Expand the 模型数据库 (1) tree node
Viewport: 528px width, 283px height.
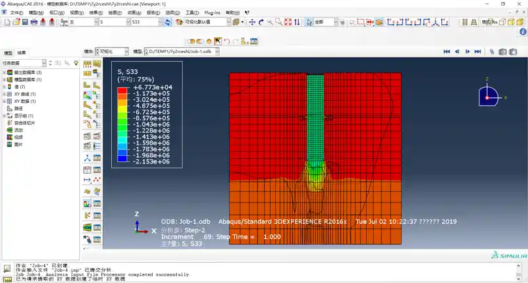pyautogui.click(x=4, y=80)
